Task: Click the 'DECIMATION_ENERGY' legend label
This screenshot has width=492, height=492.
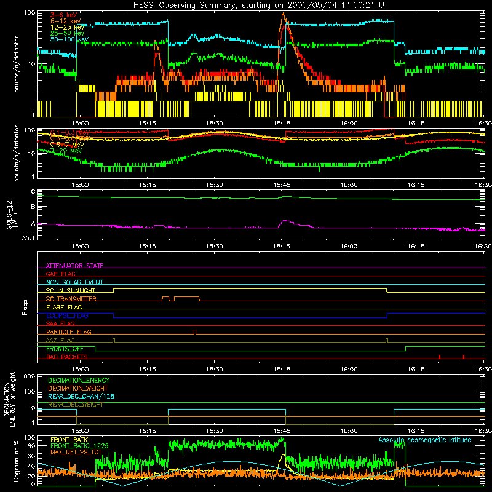Action: [79, 380]
